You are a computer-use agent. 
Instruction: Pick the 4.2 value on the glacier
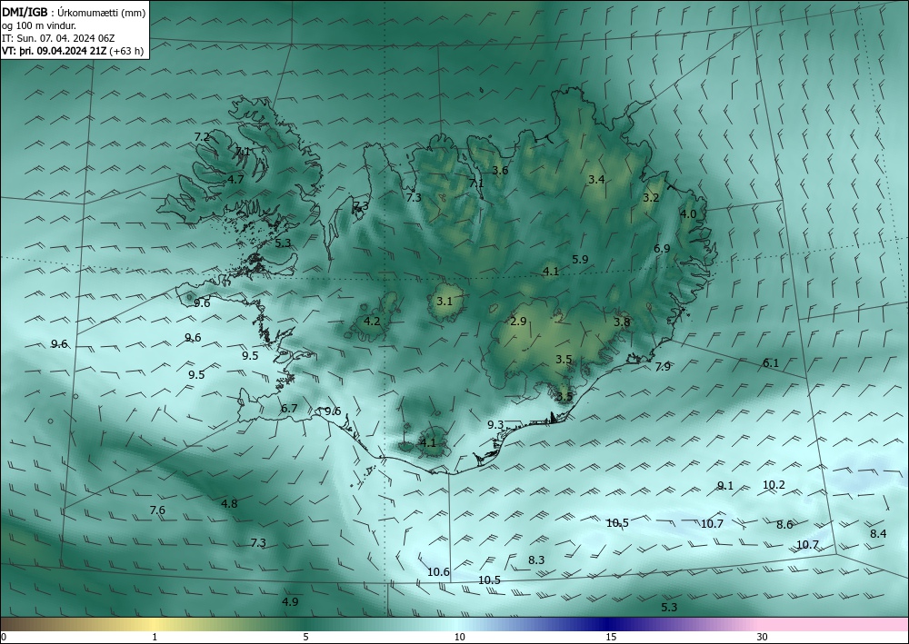(x=372, y=321)
